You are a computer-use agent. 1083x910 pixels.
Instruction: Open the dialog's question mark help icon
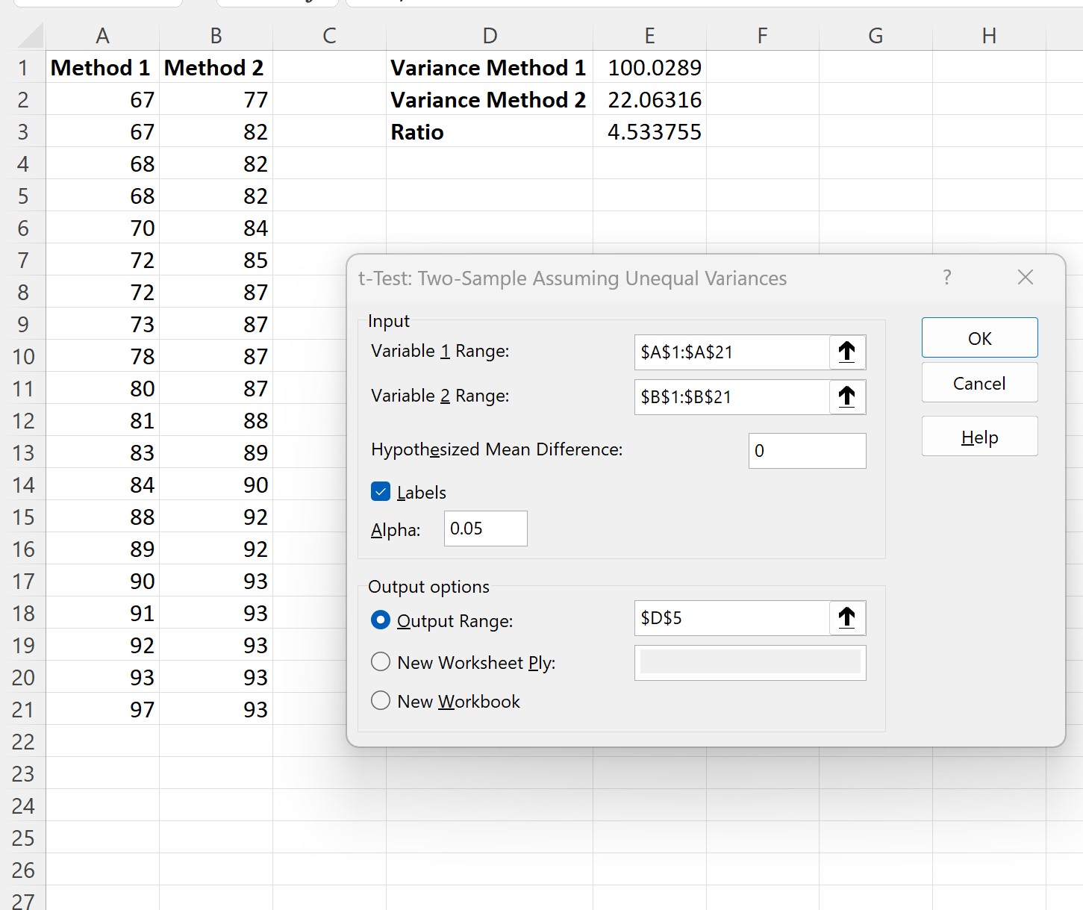click(946, 277)
